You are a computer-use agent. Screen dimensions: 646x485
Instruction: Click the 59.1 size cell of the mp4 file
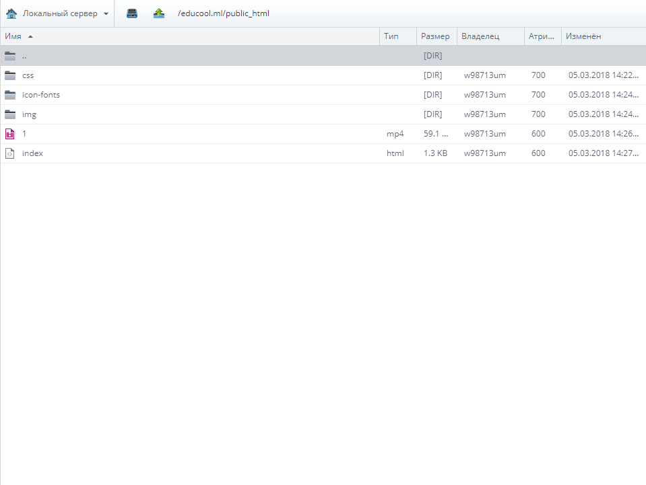tap(436, 134)
